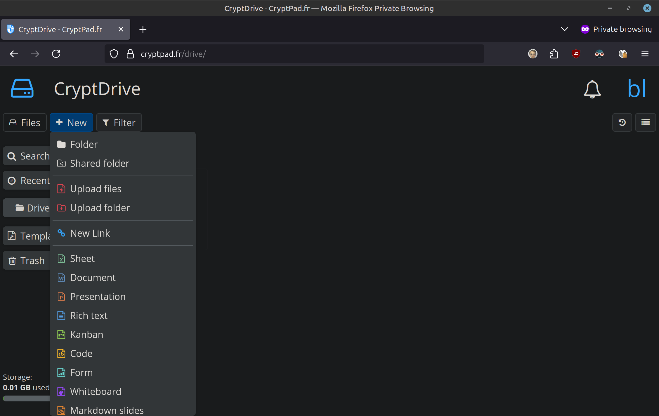Create a new Shared folder
Image resolution: width=659 pixels, height=416 pixels.
99,163
